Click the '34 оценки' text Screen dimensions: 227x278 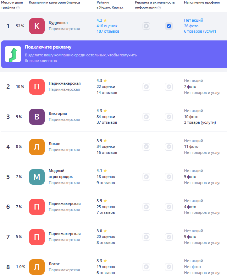pyautogui.click(x=106, y=147)
